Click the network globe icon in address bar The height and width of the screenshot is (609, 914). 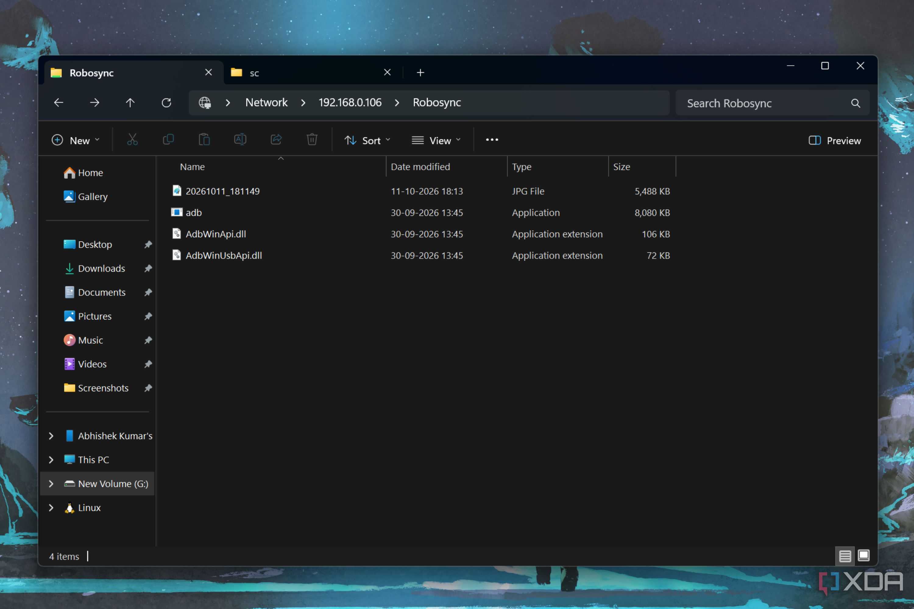point(205,103)
